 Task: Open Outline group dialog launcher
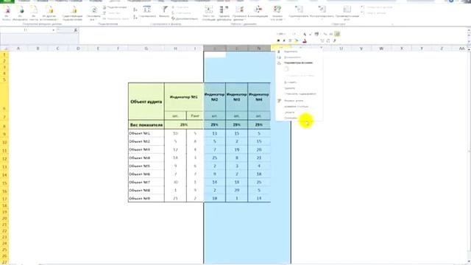392,24
